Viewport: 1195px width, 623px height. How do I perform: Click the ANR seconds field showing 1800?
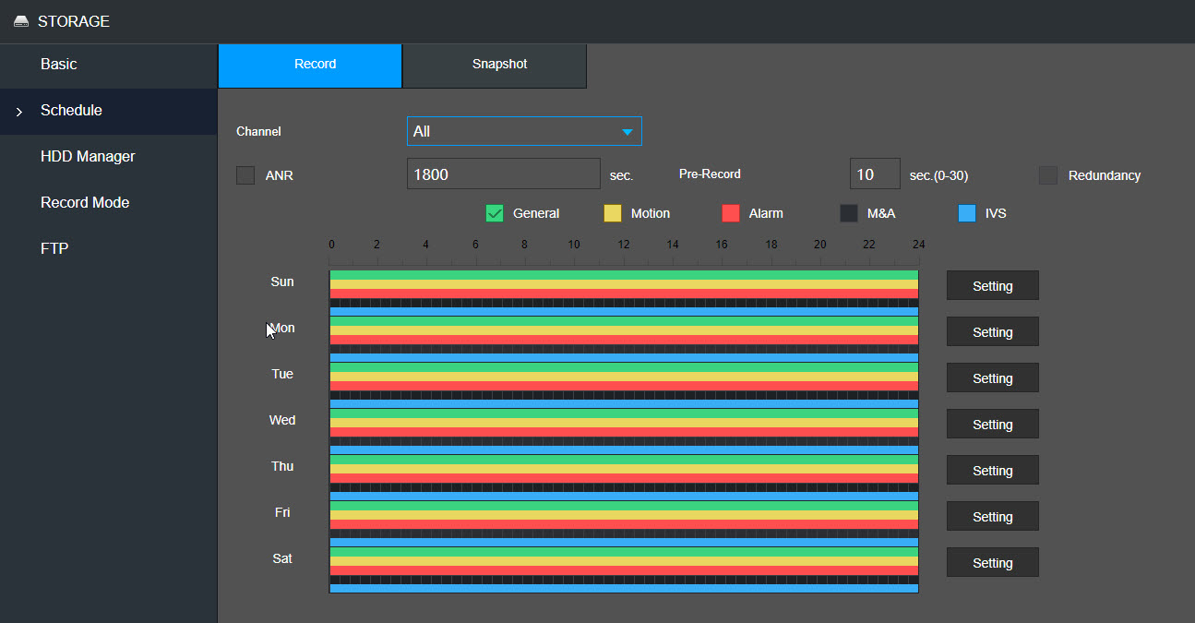click(504, 174)
